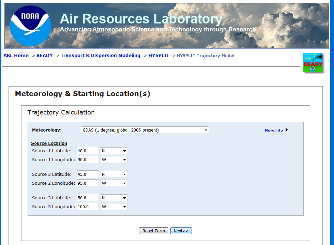Viewport: 334px width, 245px height.
Task: Click Source 1 Latitude input field
Action: coord(88,151)
